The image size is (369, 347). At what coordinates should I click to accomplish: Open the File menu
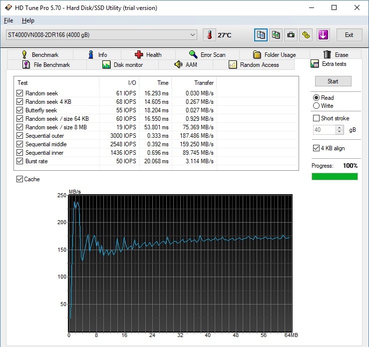tap(8, 20)
